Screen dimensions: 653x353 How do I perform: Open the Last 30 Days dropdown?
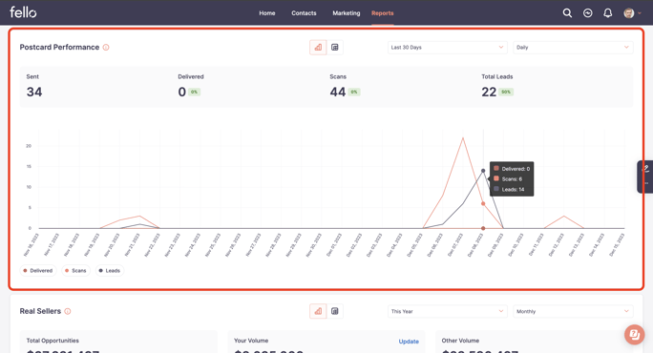(x=448, y=48)
